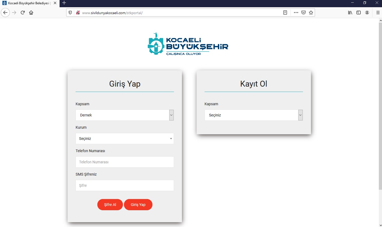Close the Kocaeli Büyükşehir Belediyesi tab
The height and width of the screenshot is (227, 382).
pyautogui.click(x=55, y=3)
